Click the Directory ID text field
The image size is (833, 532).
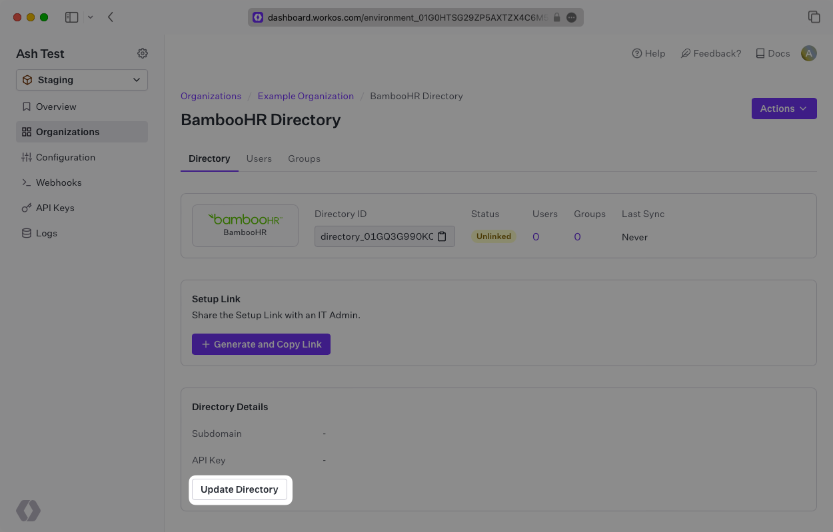(x=376, y=236)
